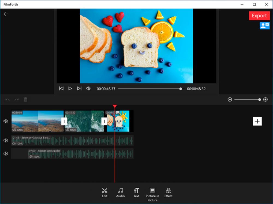Zoom out the timeline with minus button
The height and width of the screenshot is (204, 273).
(x=230, y=100)
